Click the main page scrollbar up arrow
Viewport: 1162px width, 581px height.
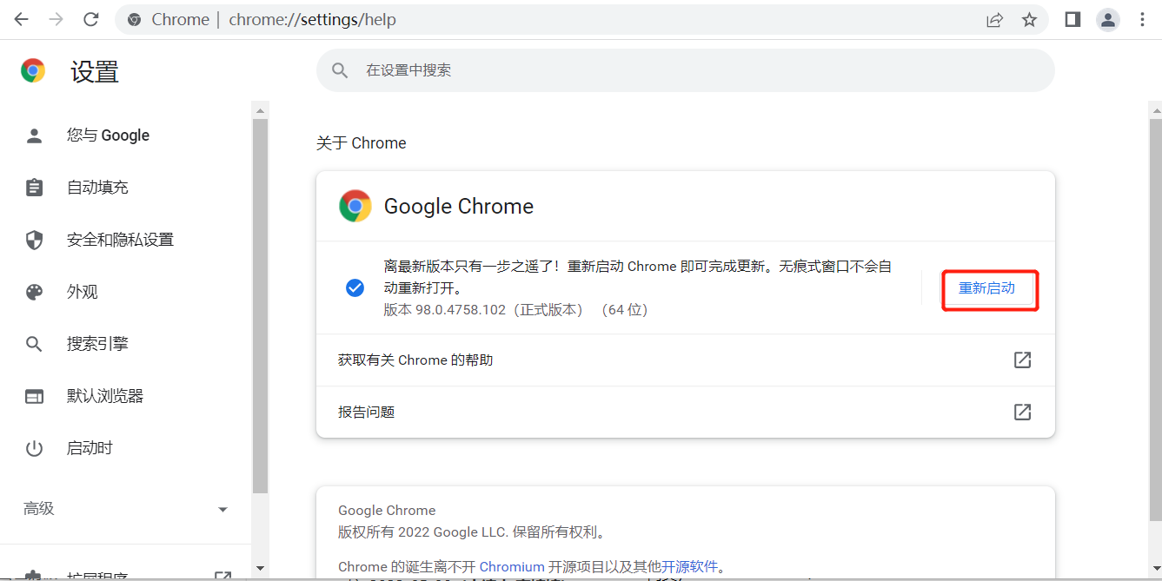pos(1155,109)
